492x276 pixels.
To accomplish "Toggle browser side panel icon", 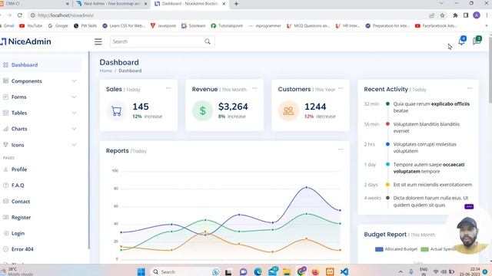I will (466, 15).
